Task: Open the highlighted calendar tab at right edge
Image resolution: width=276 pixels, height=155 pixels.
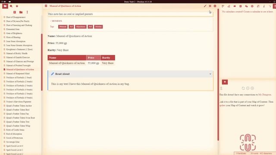Action: 275,6
